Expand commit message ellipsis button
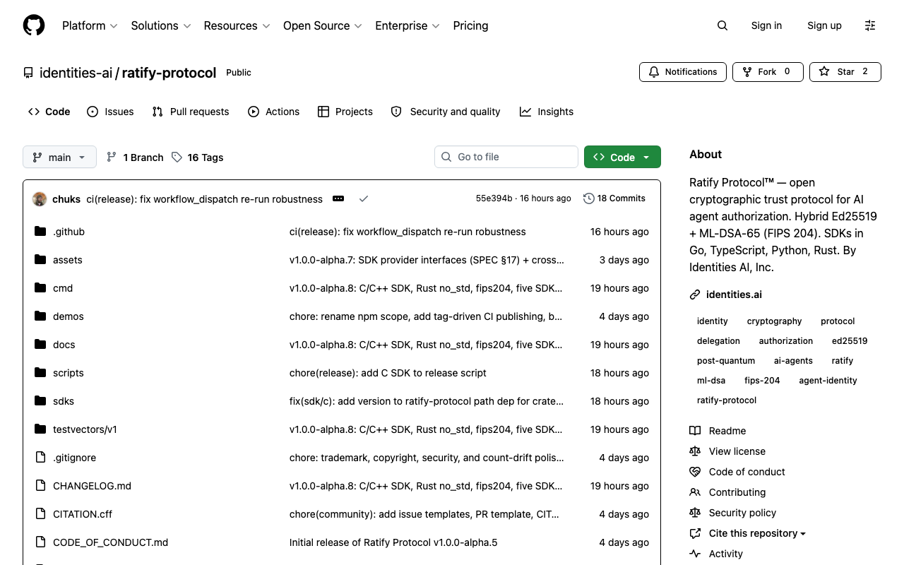The image size is (904, 565). tap(338, 198)
